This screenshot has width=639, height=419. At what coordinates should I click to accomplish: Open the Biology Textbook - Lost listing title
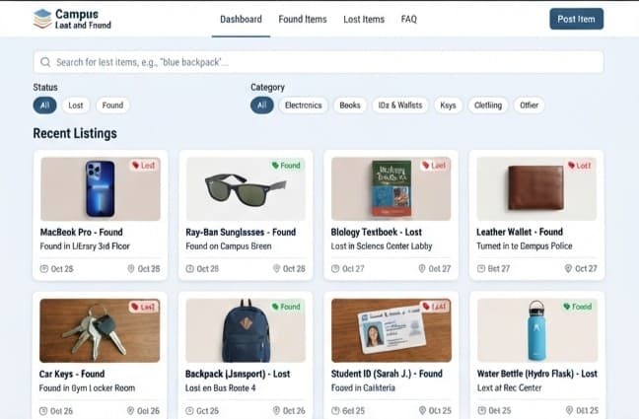click(376, 232)
